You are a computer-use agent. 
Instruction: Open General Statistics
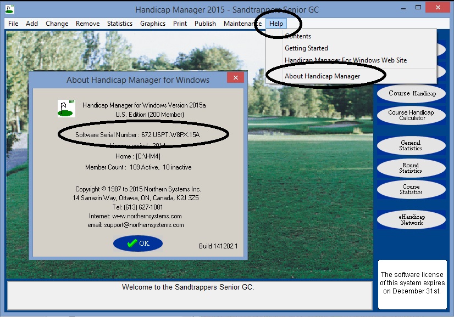pos(411,145)
